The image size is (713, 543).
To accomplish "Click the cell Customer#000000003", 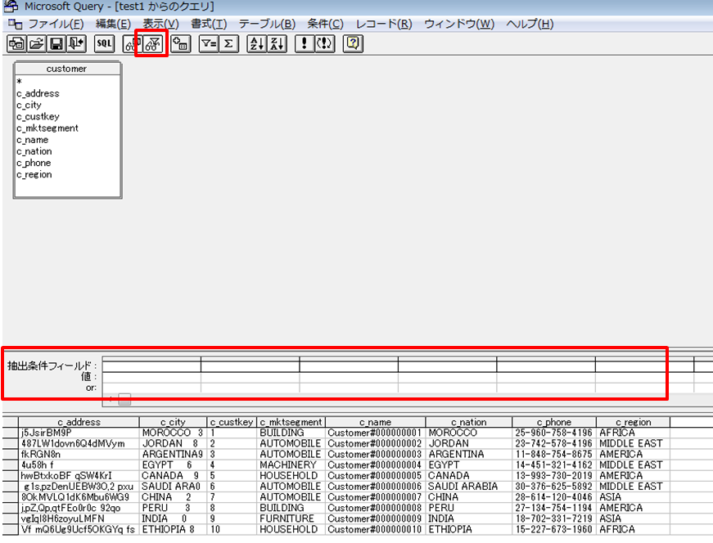I will pyautogui.click(x=375, y=455).
